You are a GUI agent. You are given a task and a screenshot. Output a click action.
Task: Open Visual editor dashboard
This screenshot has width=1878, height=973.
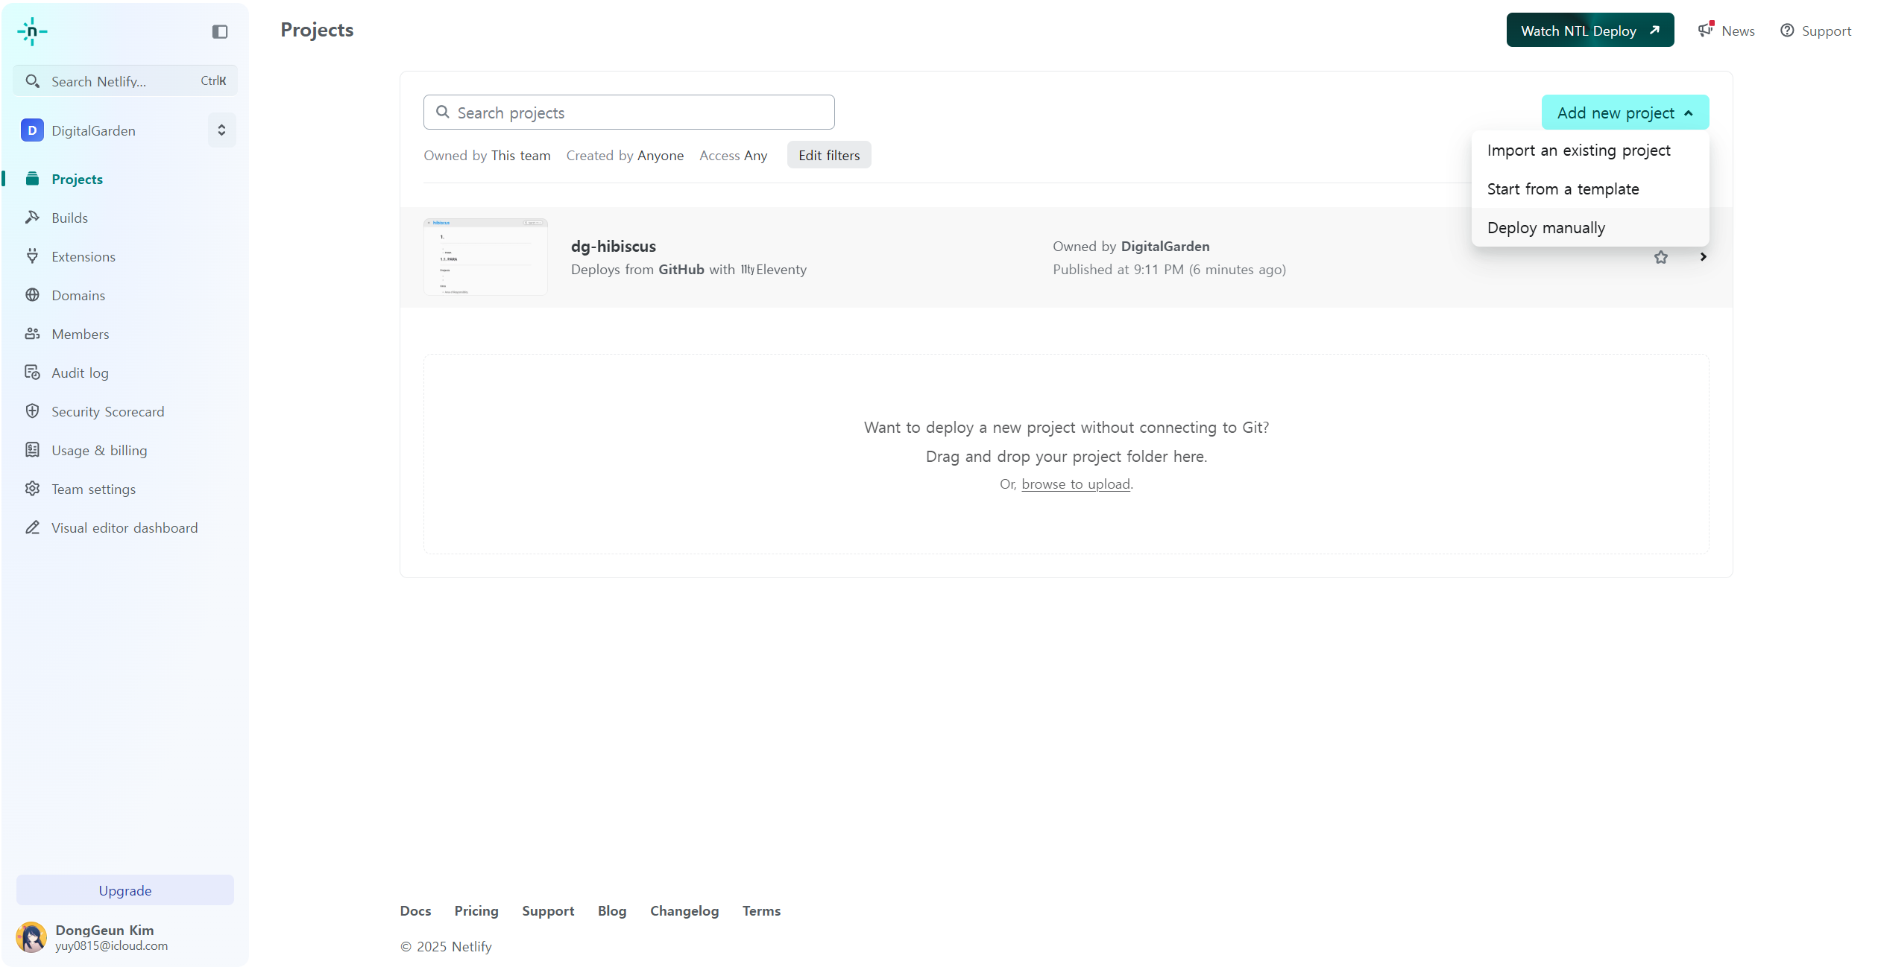(x=124, y=527)
